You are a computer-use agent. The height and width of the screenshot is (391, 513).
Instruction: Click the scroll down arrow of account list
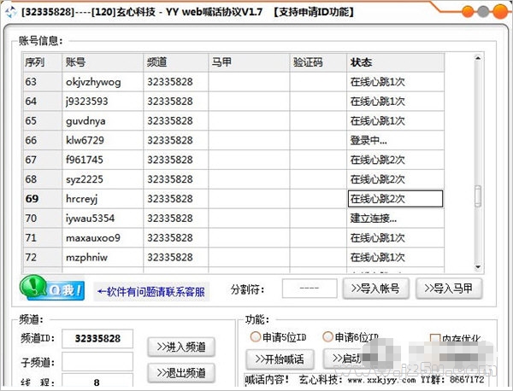click(x=478, y=267)
